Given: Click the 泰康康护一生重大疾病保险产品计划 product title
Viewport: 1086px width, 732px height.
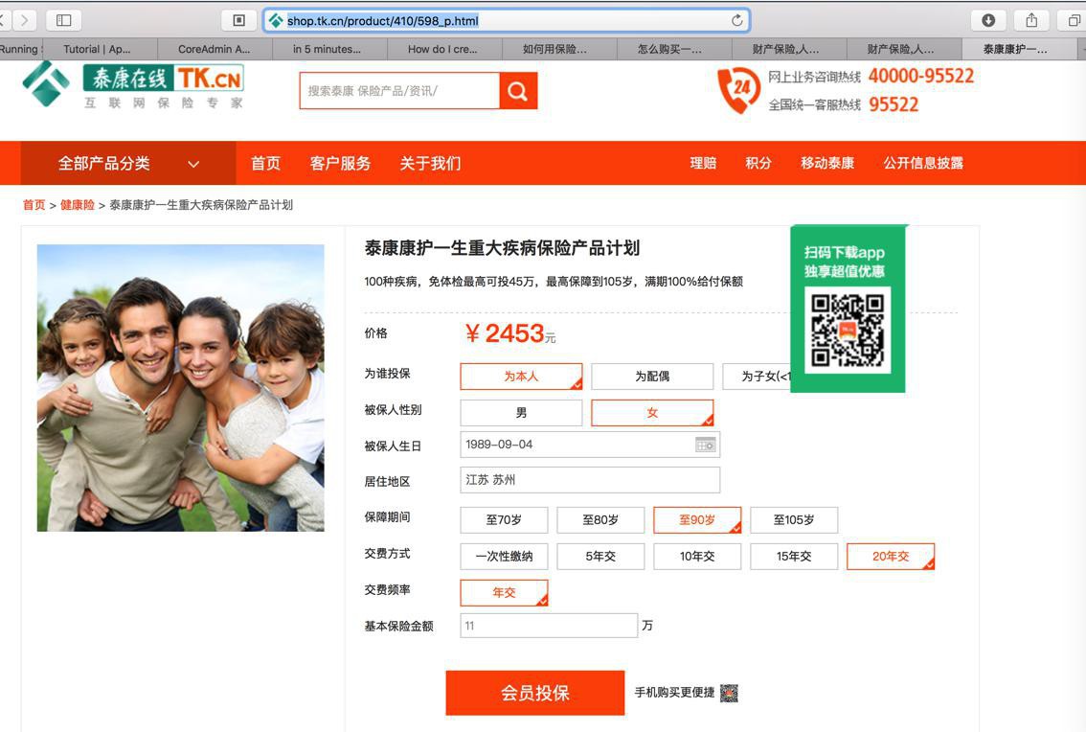Looking at the screenshot, I should (x=502, y=248).
